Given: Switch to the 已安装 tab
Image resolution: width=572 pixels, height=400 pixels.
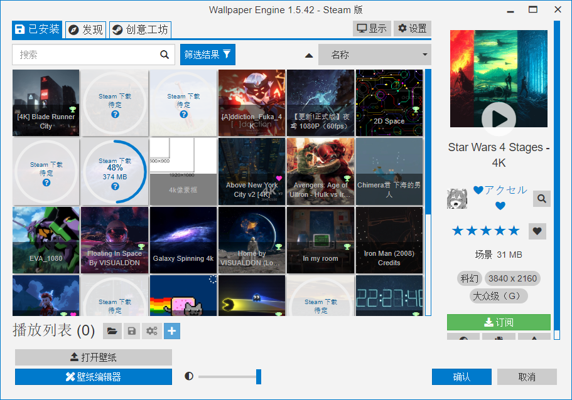Looking at the screenshot, I should click(x=37, y=29).
